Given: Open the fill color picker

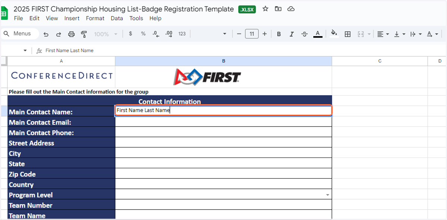Looking at the screenshot, I should [334, 34].
